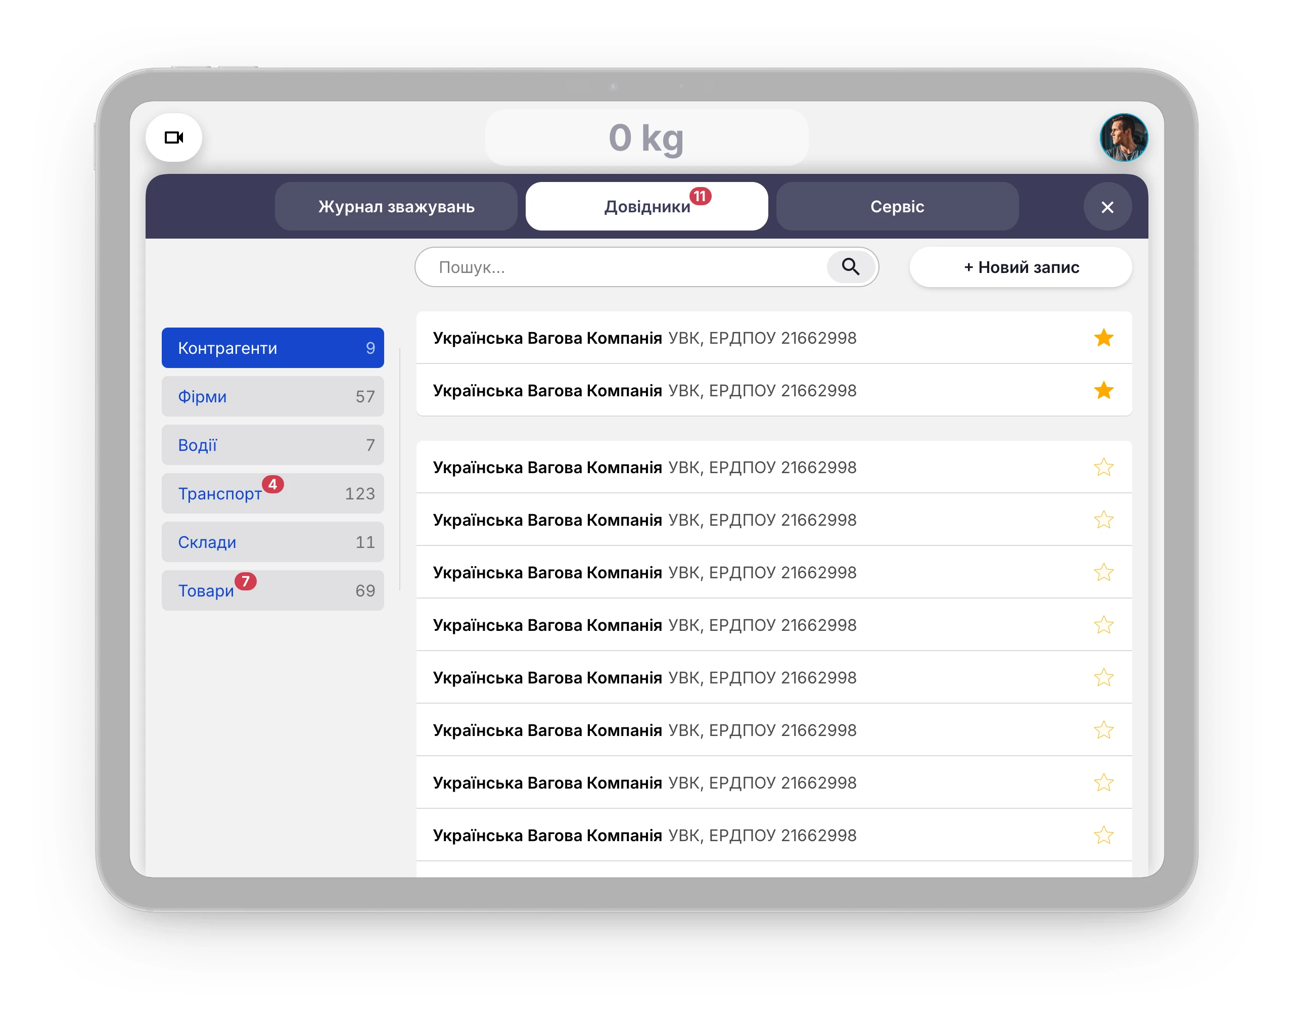
Task: Close the panel with X button
Action: [1107, 207]
